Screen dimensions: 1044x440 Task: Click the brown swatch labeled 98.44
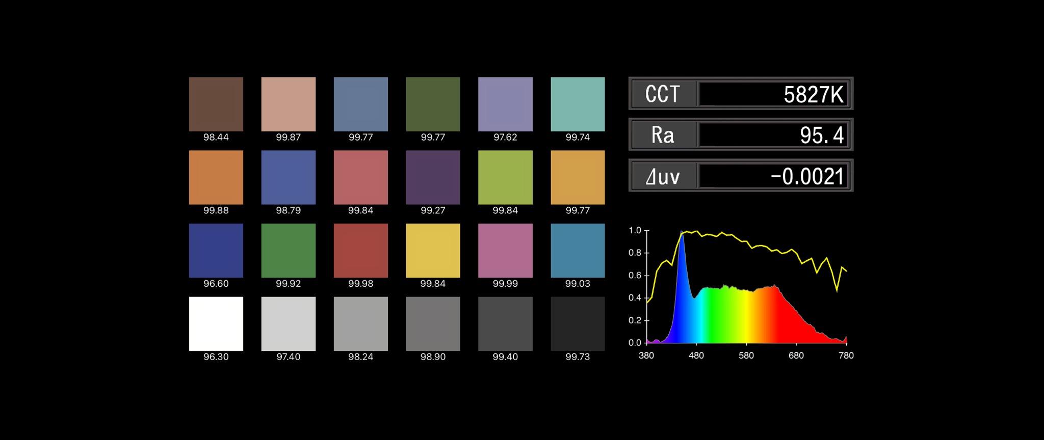click(x=216, y=104)
